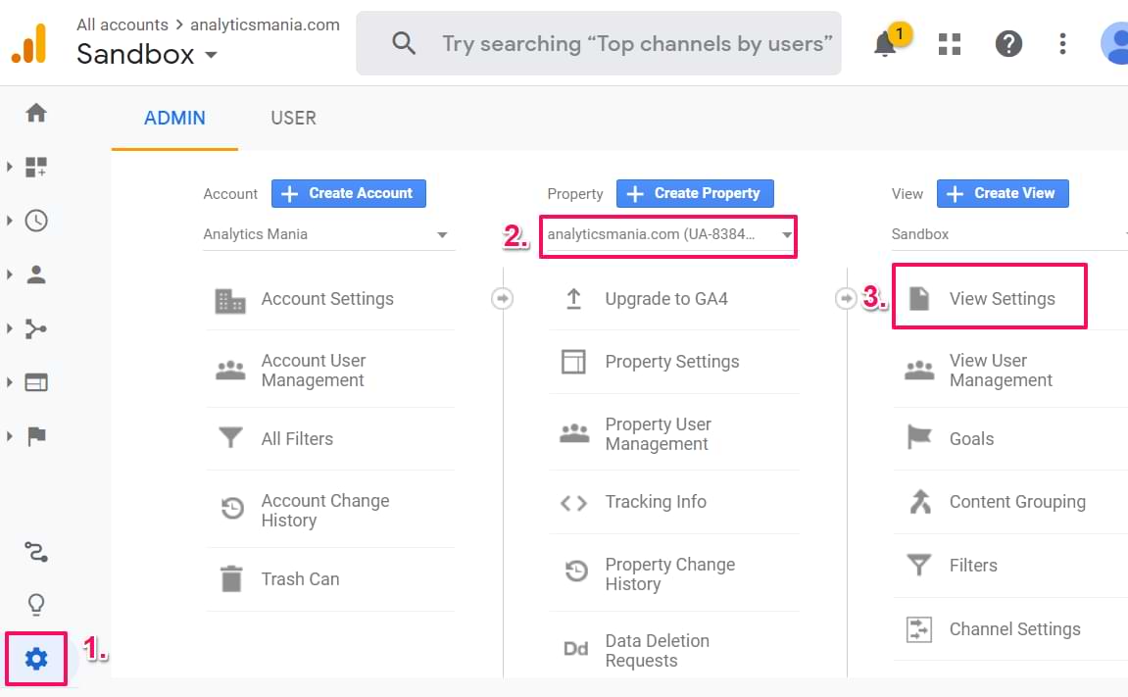Open the three-dot more options menu

coord(1063,43)
